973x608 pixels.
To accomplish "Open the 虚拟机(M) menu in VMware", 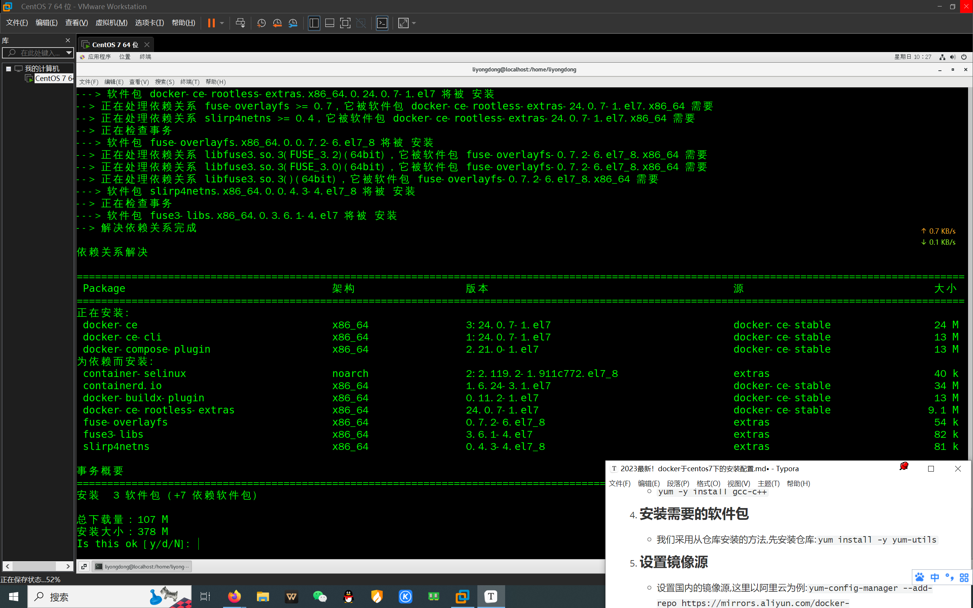I will point(112,23).
